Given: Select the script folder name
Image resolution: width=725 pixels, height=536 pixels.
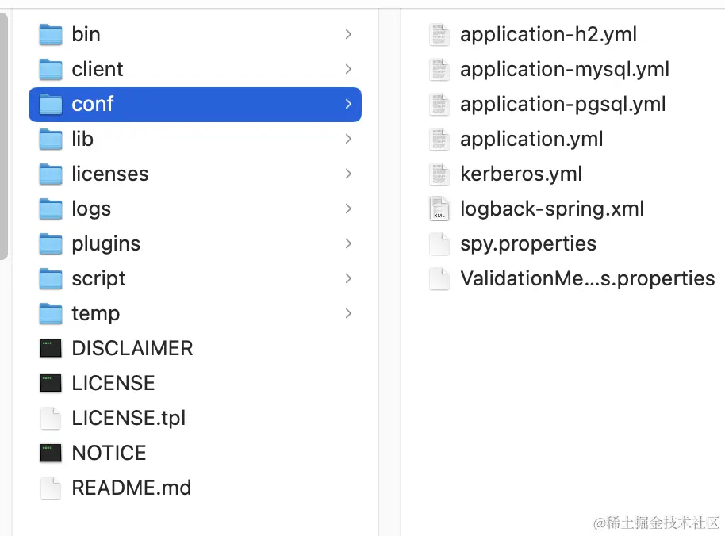Looking at the screenshot, I should coord(98,278).
